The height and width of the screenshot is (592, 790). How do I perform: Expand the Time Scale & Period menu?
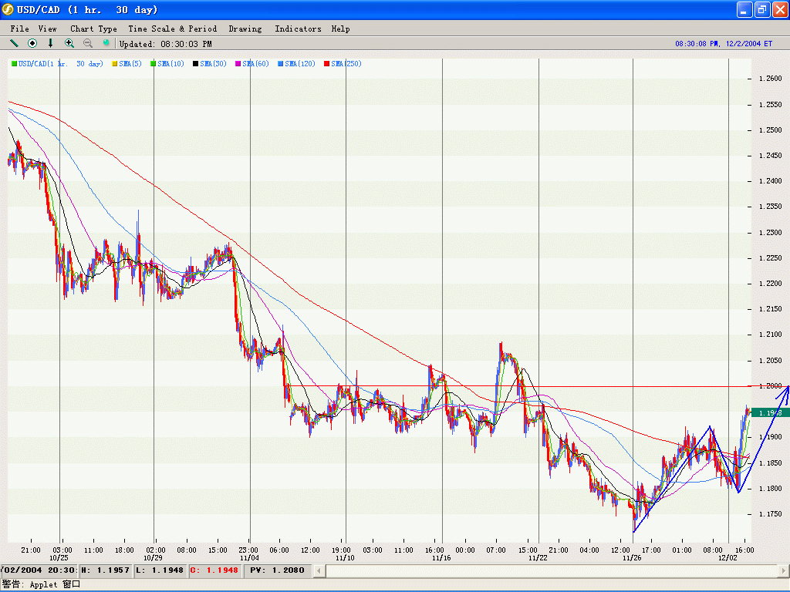pyautogui.click(x=173, y=29)
